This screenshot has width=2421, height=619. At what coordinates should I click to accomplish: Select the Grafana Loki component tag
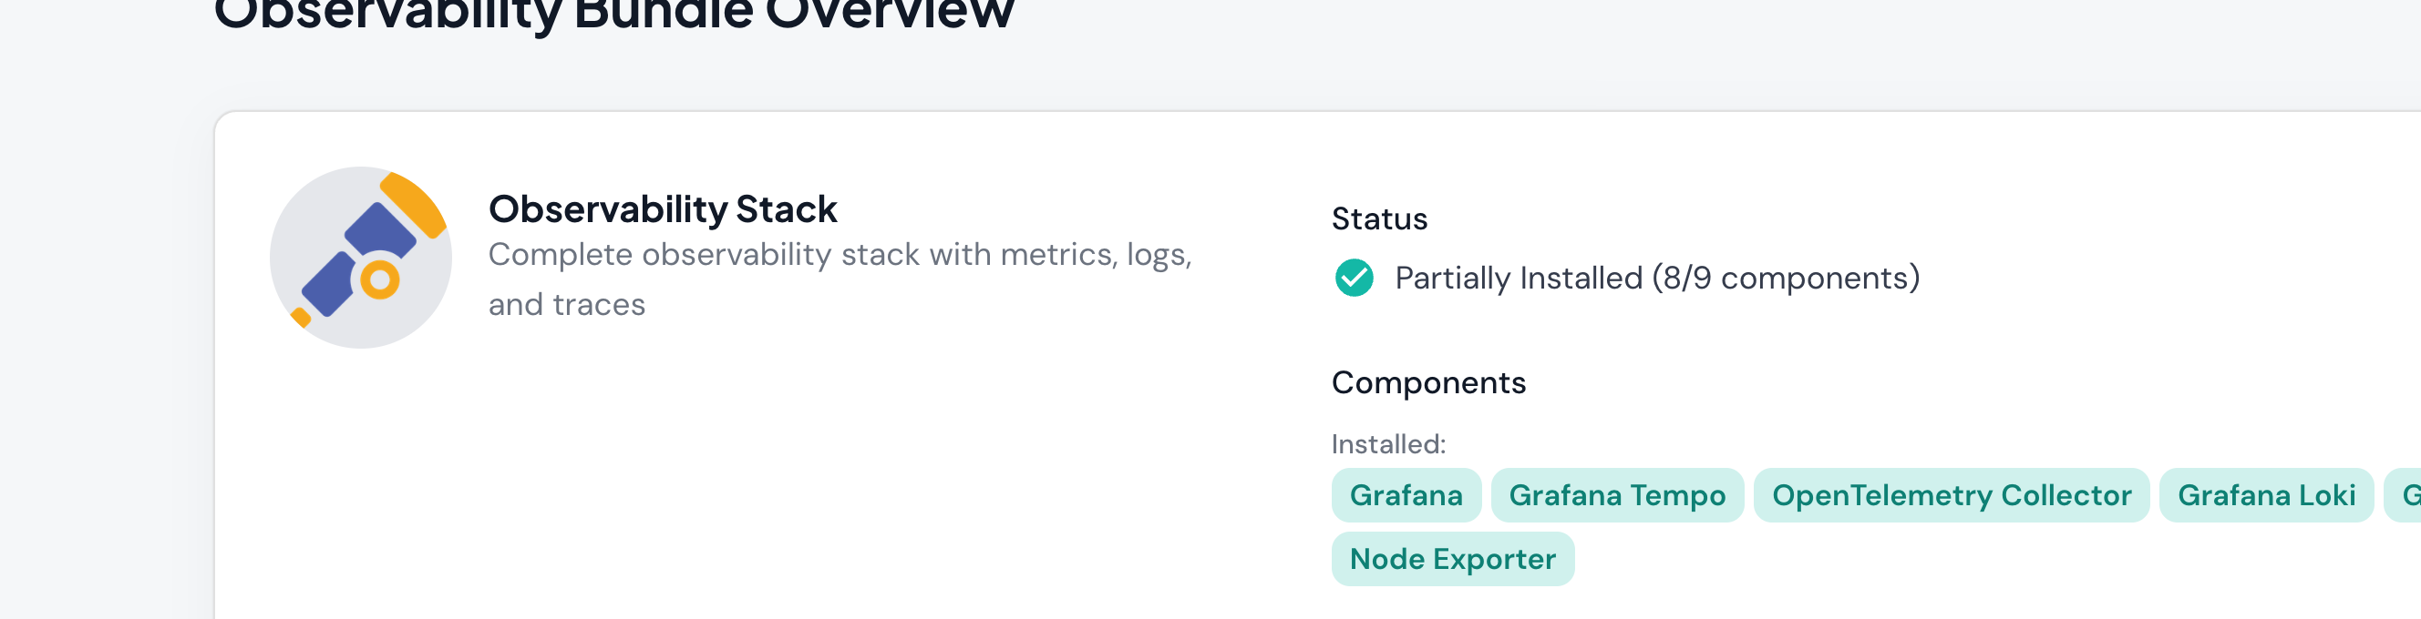2266,495
